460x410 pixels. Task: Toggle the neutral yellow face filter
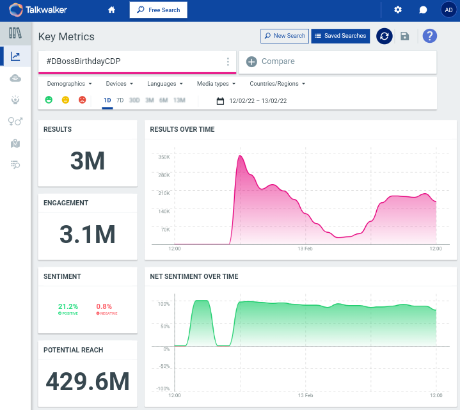(65, 100)
